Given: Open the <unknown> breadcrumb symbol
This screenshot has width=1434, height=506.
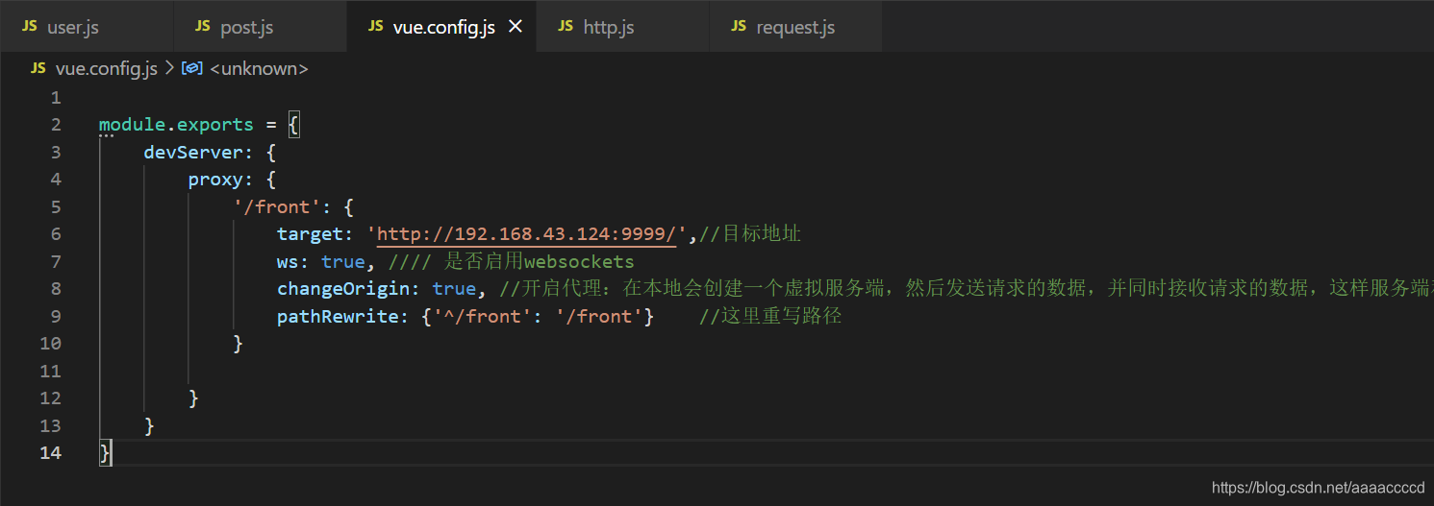Looking at the screenshot, I should tap(259, 68).
